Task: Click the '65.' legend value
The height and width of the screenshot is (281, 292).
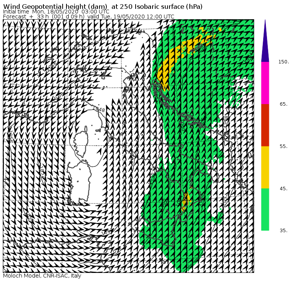Action: [x=284, y=104]
